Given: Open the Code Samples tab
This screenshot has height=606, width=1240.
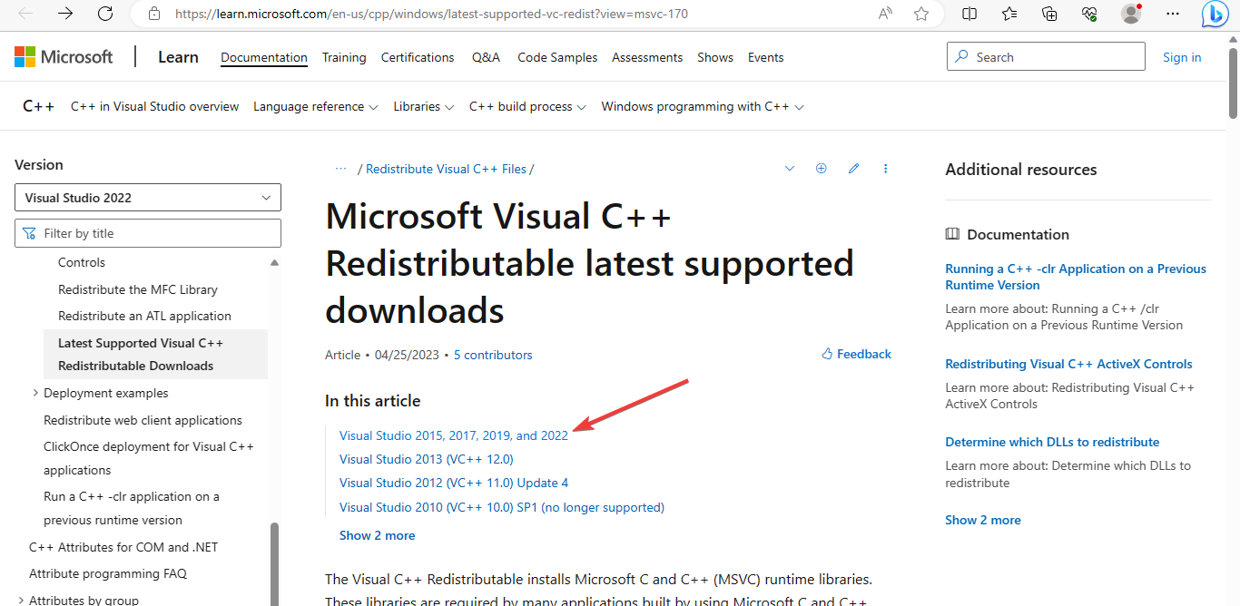Looking at the screenshot, I should (557, 57).
